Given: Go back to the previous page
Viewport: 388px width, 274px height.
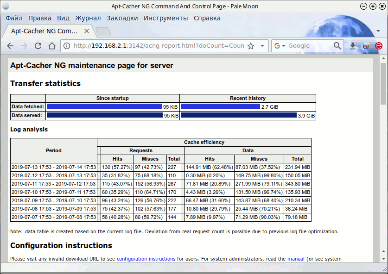Looking at the screenshot, I should click(10, 46).
